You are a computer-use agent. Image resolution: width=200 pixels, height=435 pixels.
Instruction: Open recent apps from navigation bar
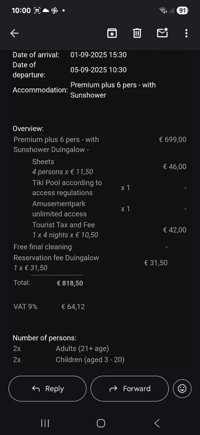[x=45, y=423]
